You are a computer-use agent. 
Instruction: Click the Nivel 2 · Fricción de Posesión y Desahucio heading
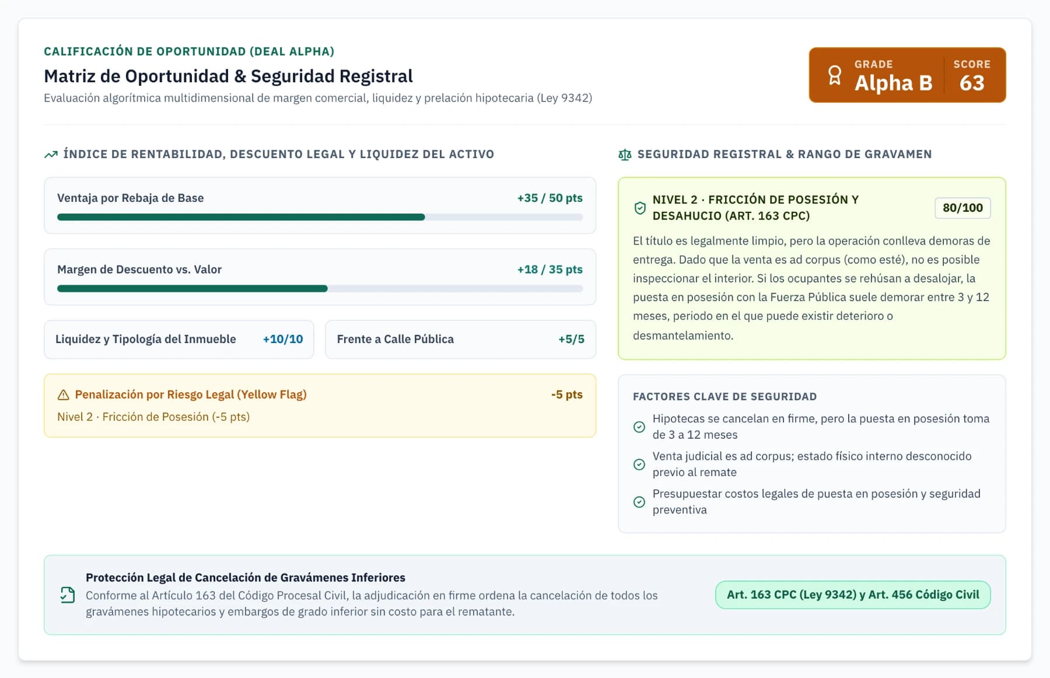(755, 208)
